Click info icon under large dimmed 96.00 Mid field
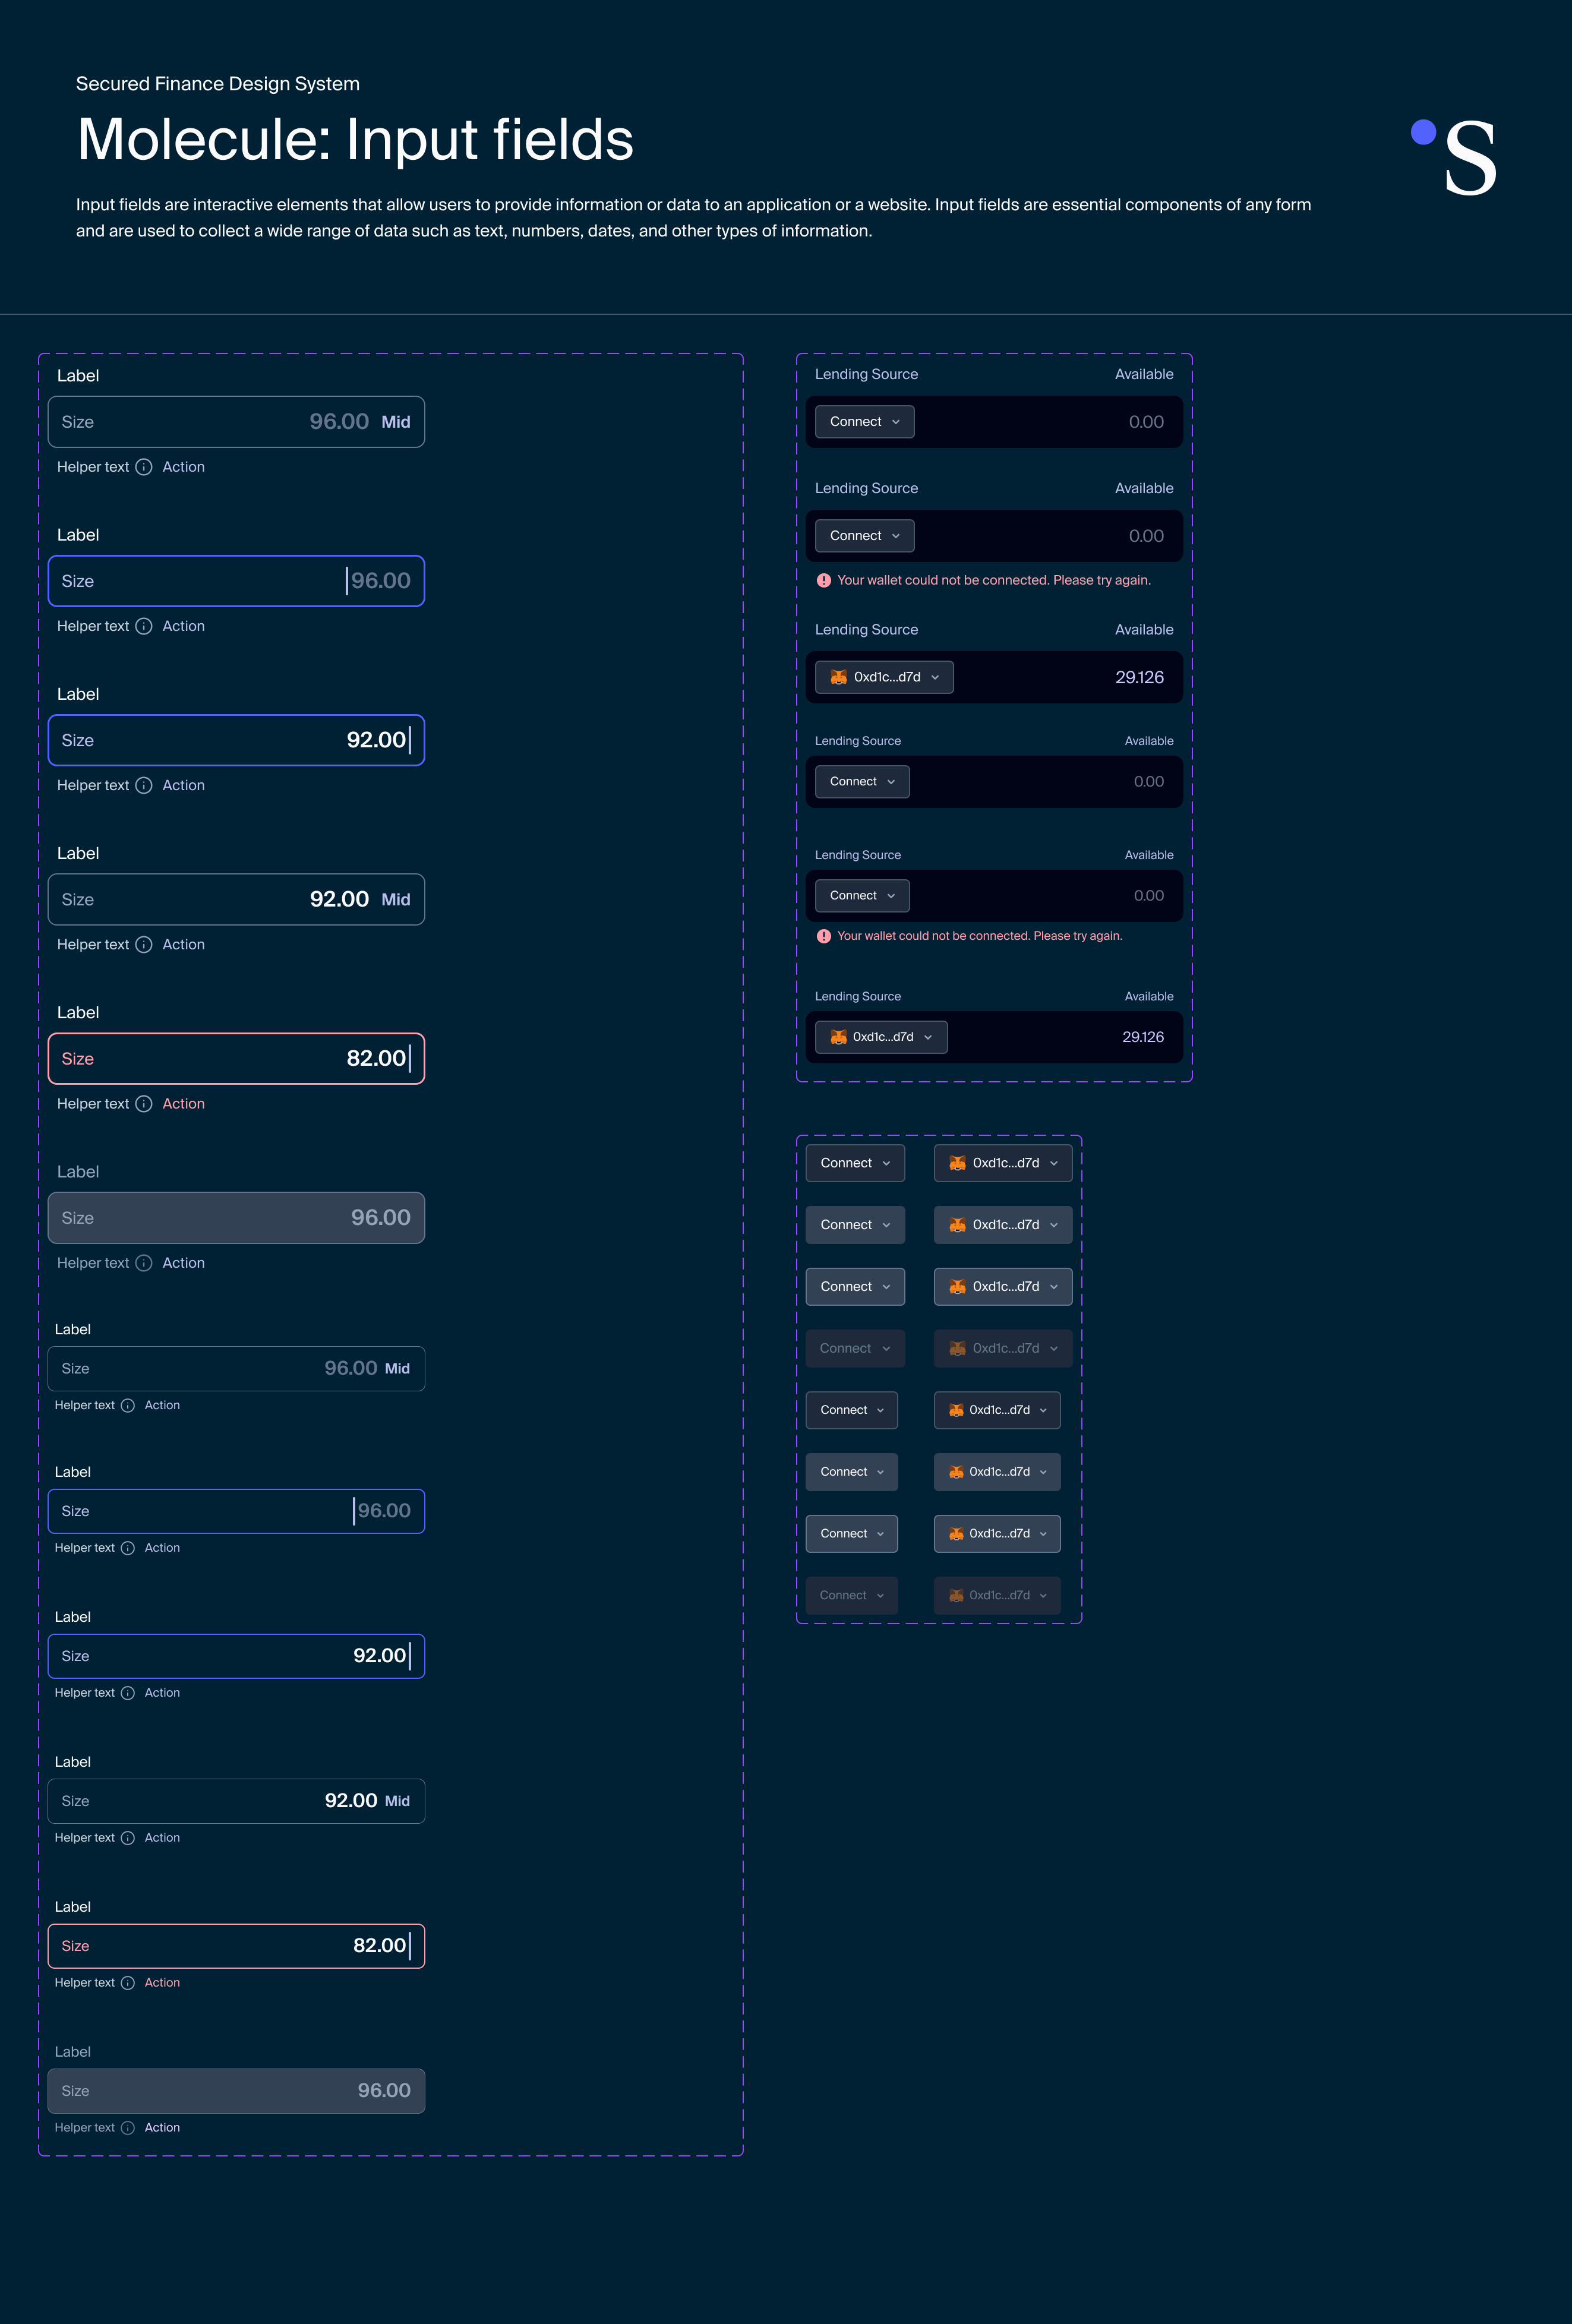This screenshot has width=1572, height=2324. [x=144, y=467]
